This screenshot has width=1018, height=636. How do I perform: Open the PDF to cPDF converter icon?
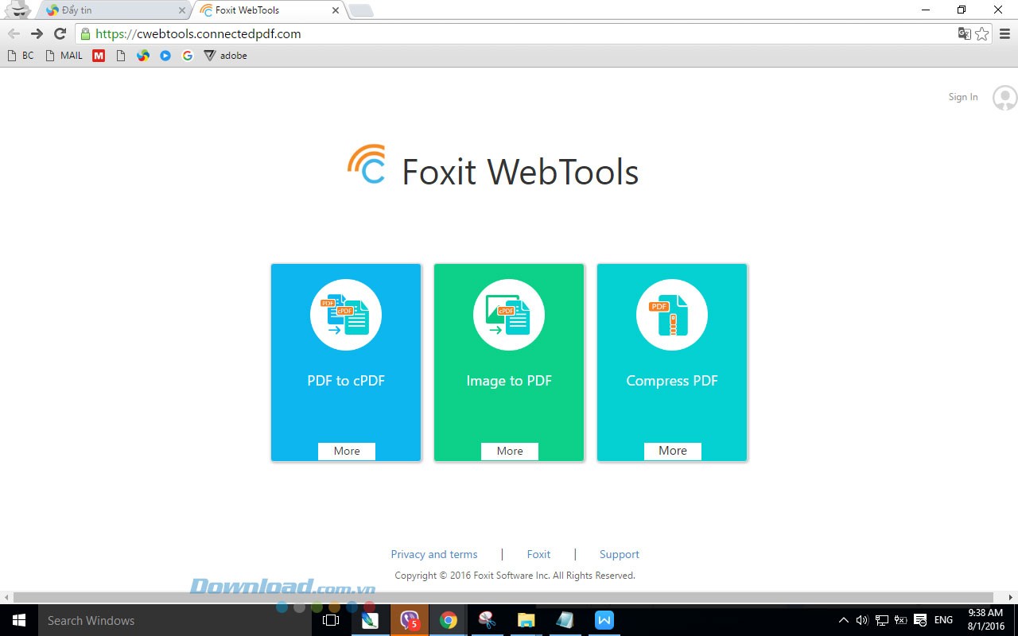click(345, 314)
